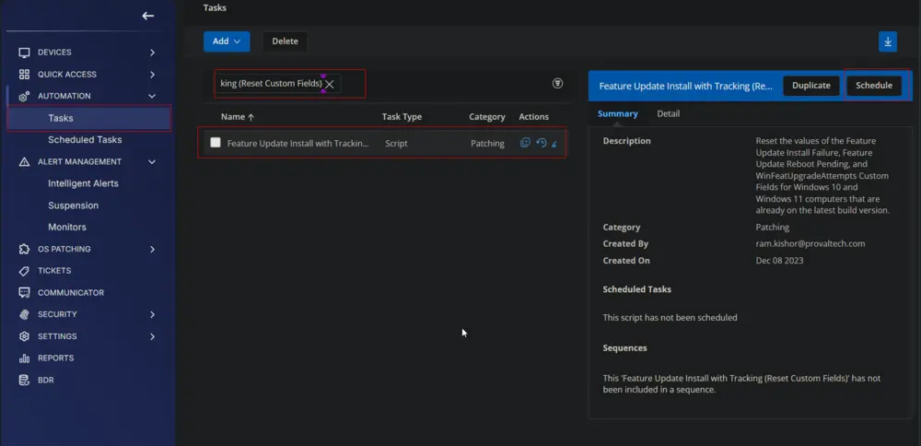Click the Tickets tag icon

(x=24, y=271)
